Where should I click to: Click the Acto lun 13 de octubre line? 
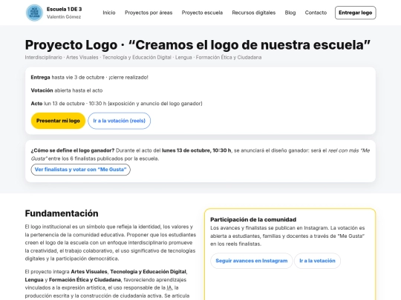(x=117, y=104)
